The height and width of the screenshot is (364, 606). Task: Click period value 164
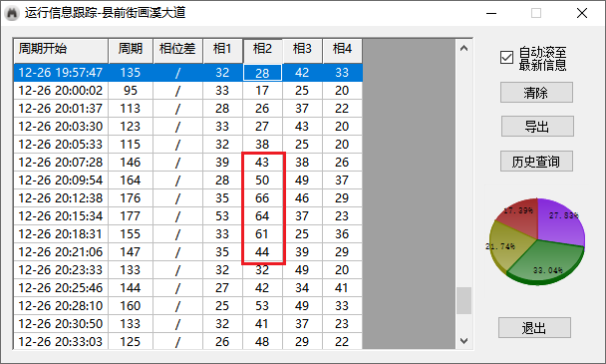pos(131,181)
